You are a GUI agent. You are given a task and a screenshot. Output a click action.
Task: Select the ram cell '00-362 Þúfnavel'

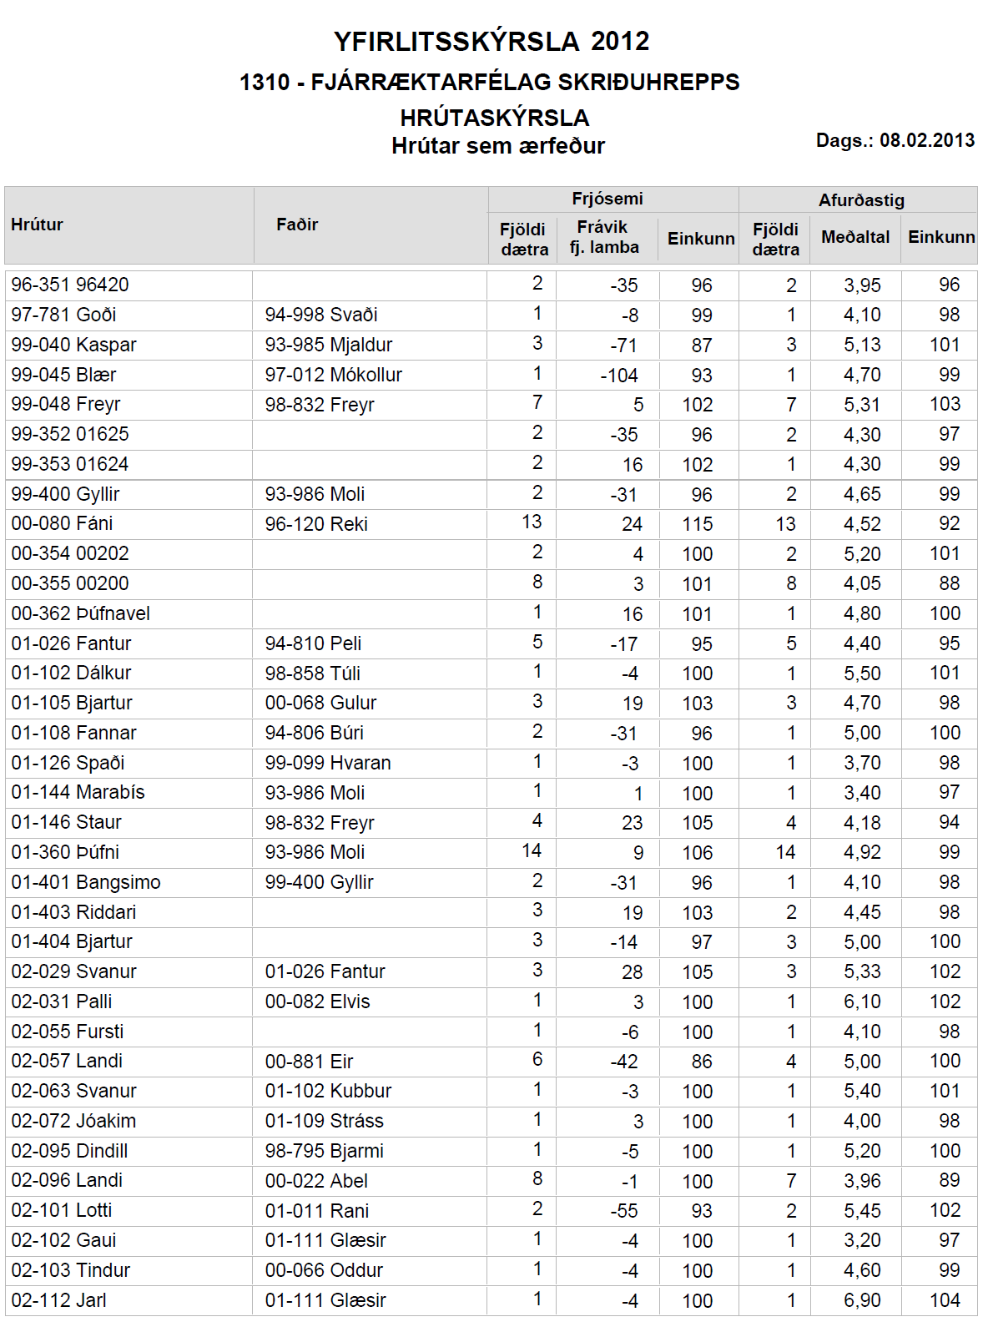click(81, 614)
